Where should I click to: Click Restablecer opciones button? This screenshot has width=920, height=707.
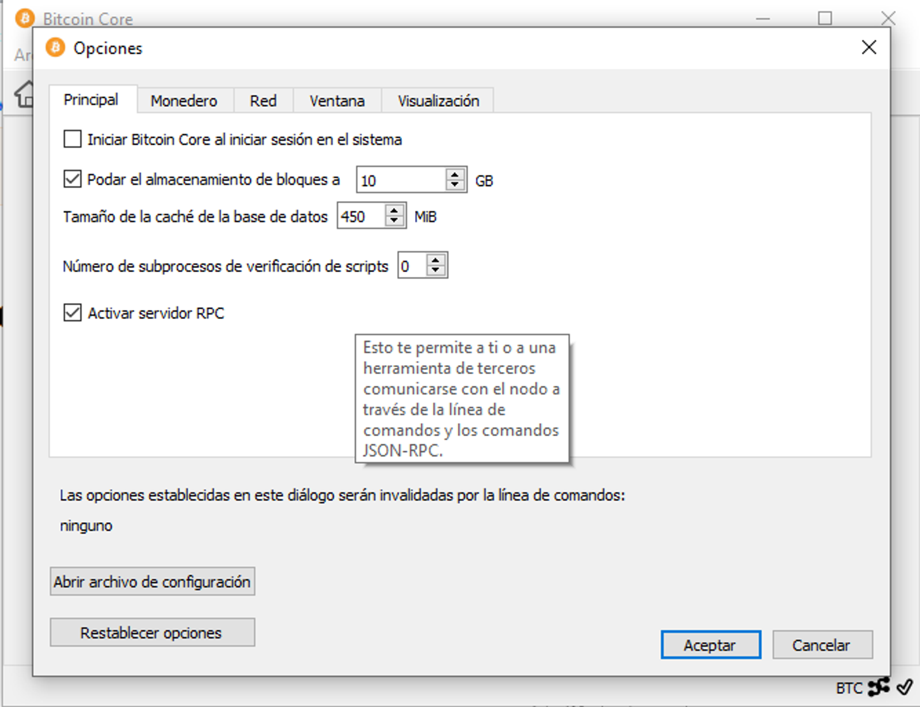tap(152, 633)
